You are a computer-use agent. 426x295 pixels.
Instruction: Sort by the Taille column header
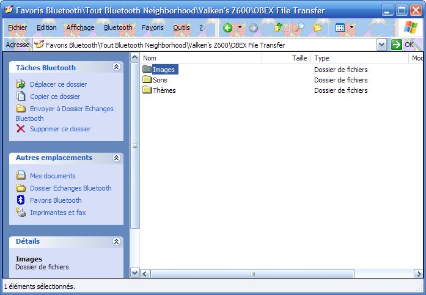click(x=287, y=58)
